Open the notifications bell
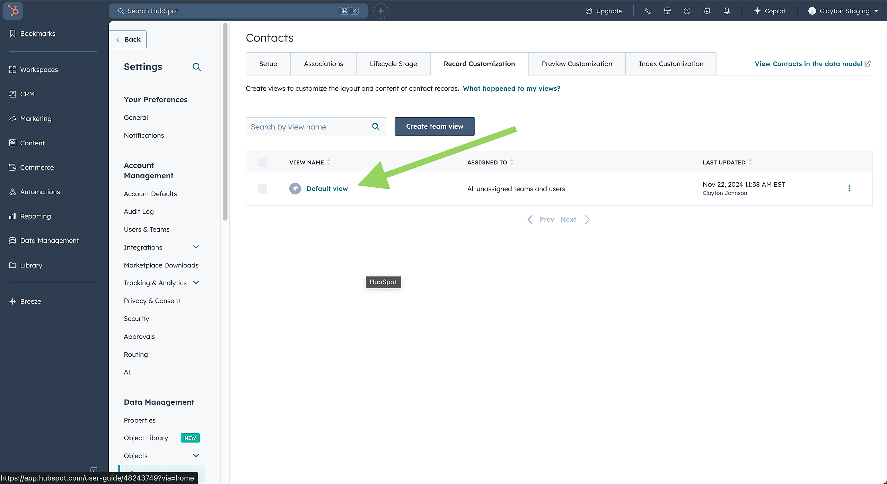887x484 pixels. (x=727, y=11)
